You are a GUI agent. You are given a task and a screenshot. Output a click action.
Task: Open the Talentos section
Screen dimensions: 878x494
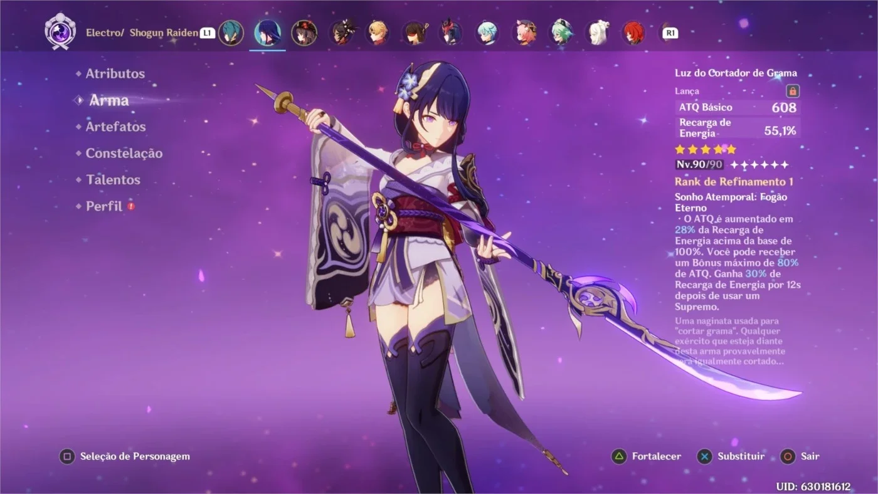pos(113,180)
